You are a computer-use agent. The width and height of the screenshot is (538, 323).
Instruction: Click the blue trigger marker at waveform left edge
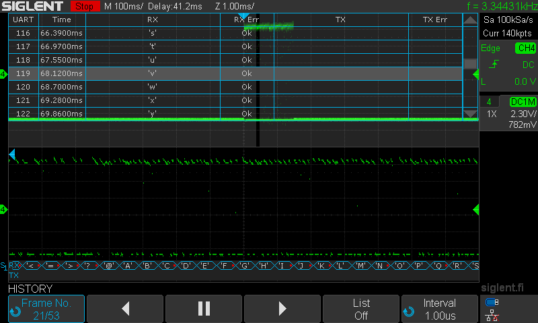coord(12,154)
